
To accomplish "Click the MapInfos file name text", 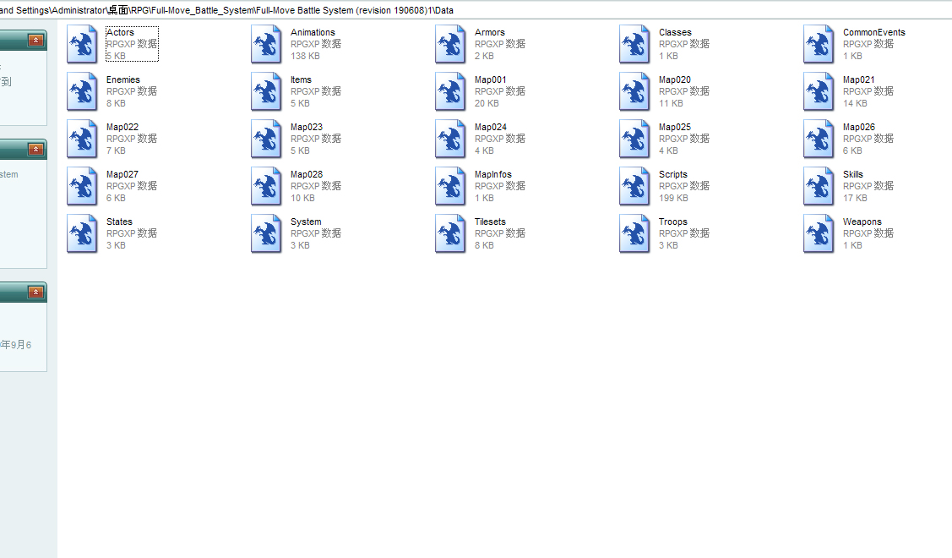I will (493, 174).
